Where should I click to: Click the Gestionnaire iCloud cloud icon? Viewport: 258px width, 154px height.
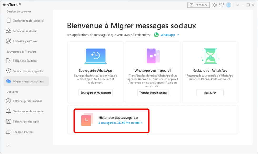(x=8, y=31)
